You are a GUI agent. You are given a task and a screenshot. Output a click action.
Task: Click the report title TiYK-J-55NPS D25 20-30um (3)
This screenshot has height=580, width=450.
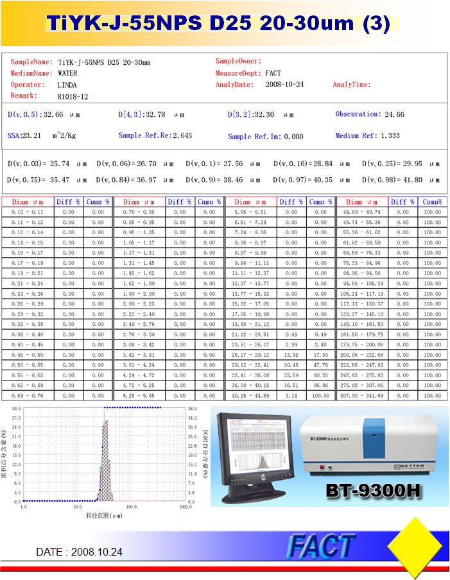click(x=218, y=23)
